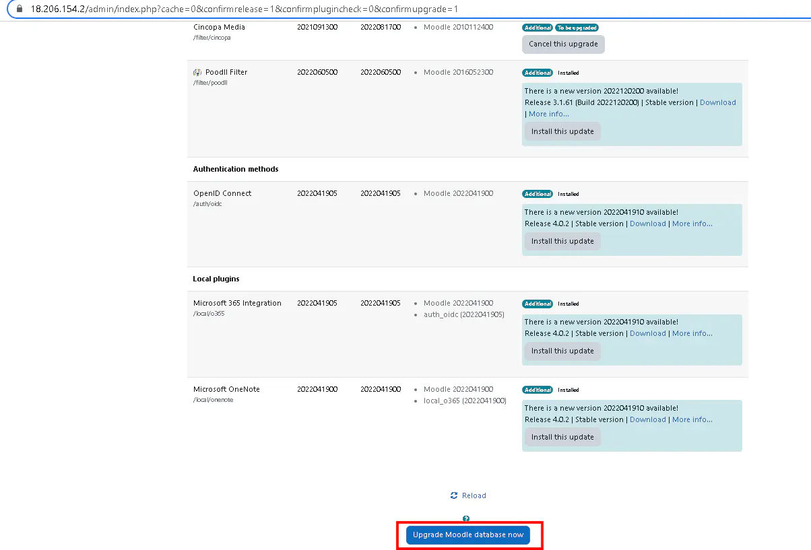Click Additional badge in Cincopa Media row

point(538,28)
